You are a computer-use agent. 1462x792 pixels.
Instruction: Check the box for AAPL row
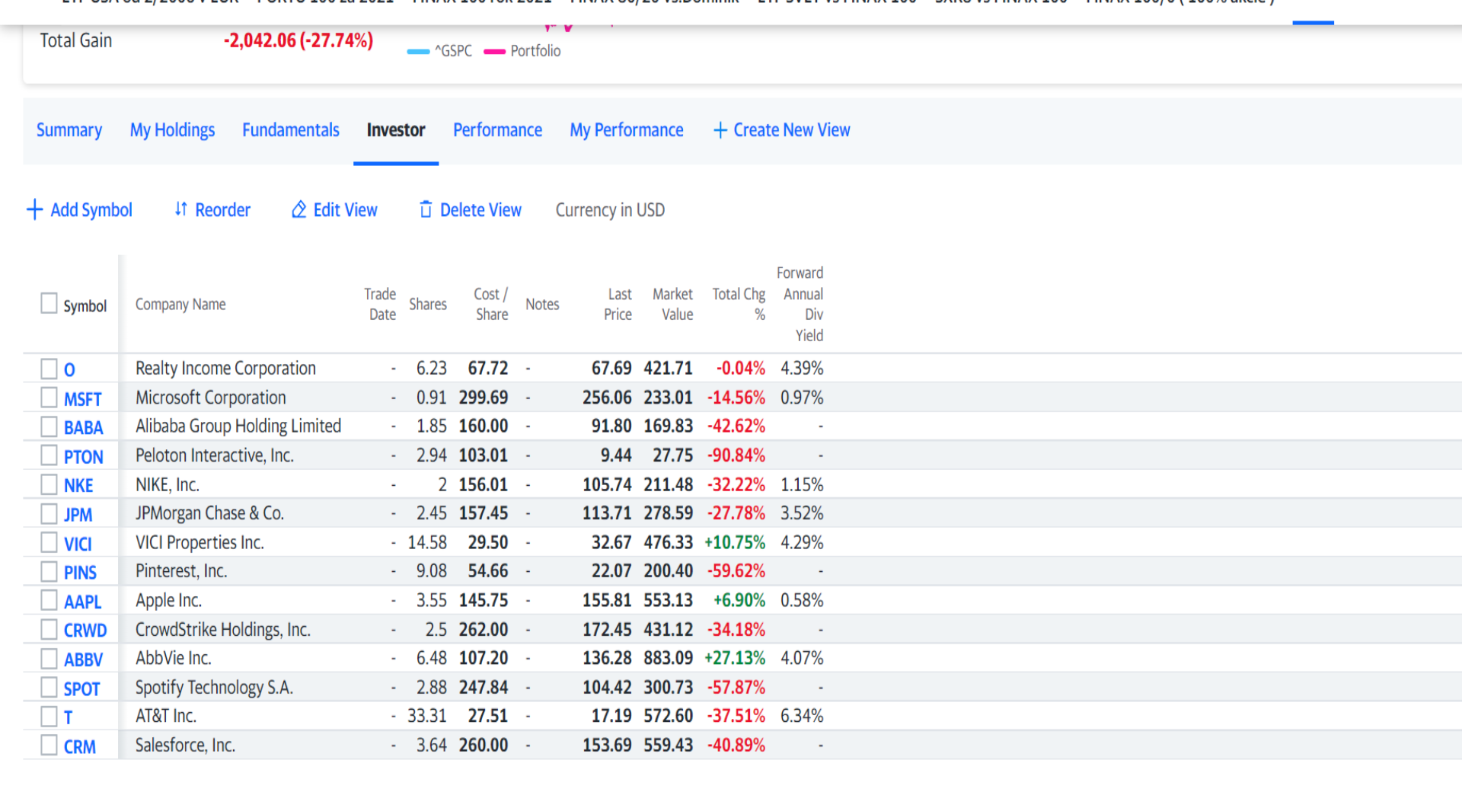49,600
